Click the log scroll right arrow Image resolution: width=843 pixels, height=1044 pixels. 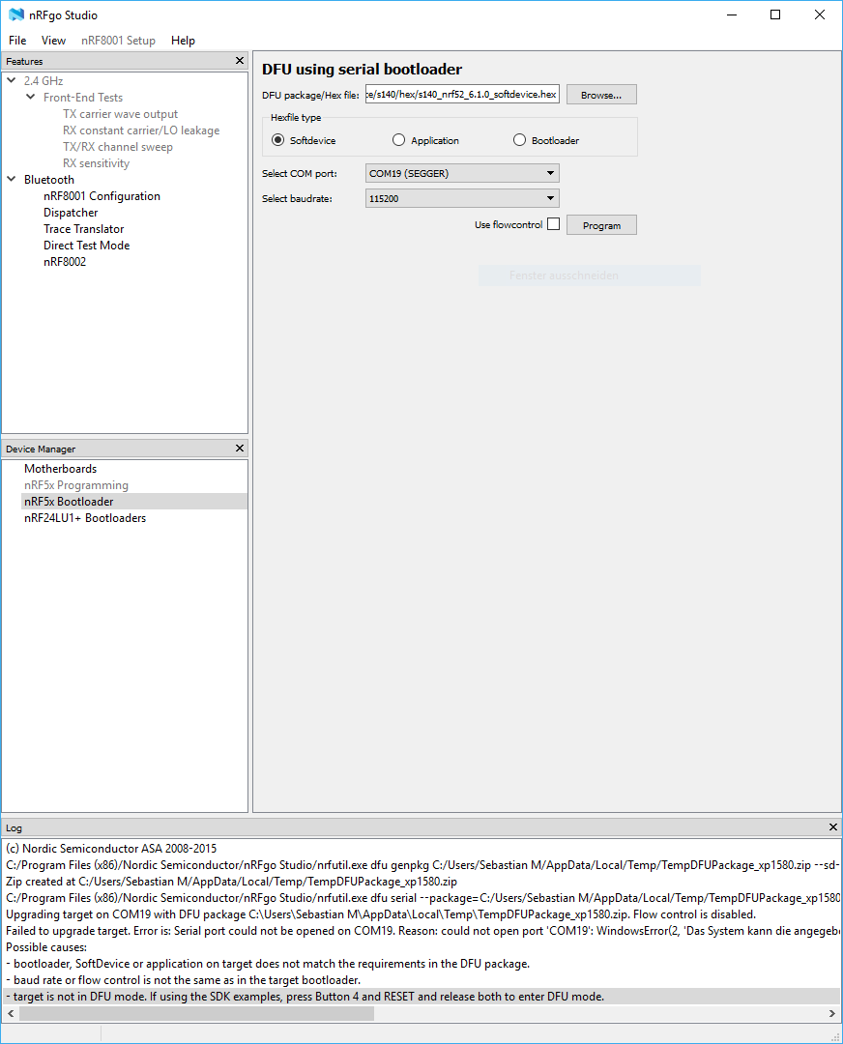[831, 1013]
